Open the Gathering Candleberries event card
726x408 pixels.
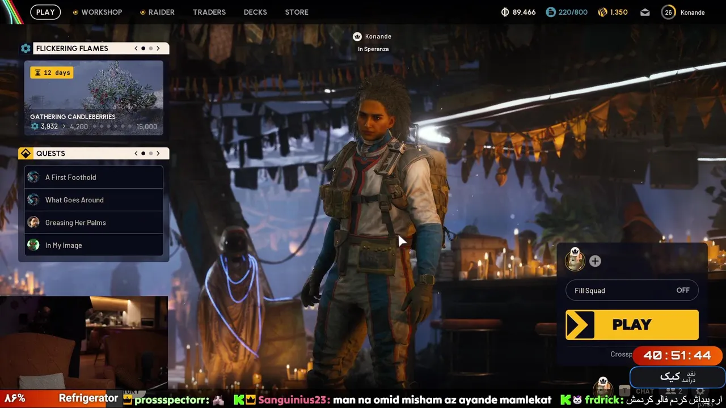coord(94,98)
